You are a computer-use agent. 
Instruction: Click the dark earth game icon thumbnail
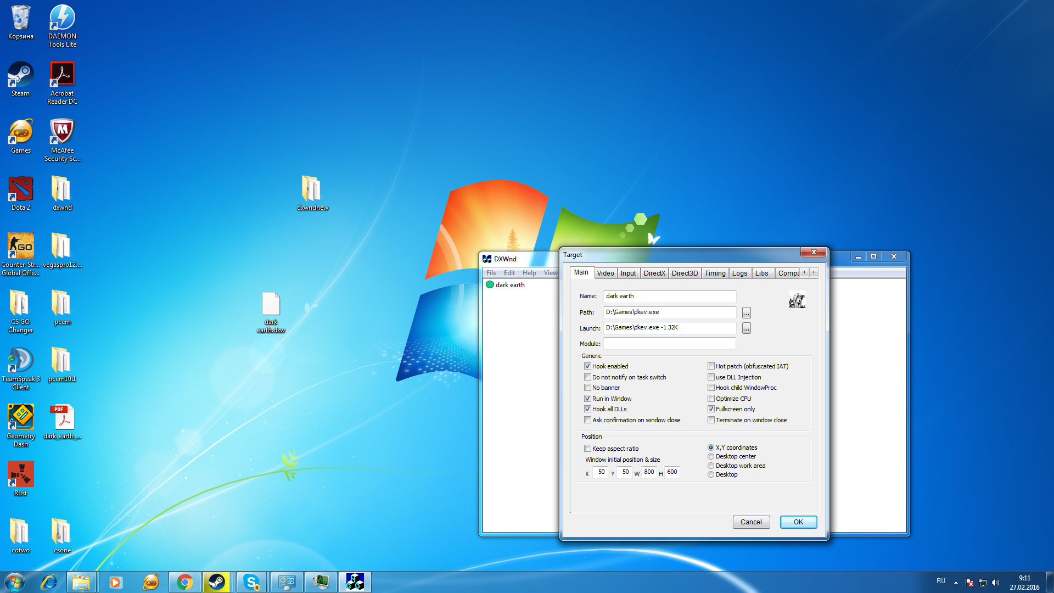point(797,300)
